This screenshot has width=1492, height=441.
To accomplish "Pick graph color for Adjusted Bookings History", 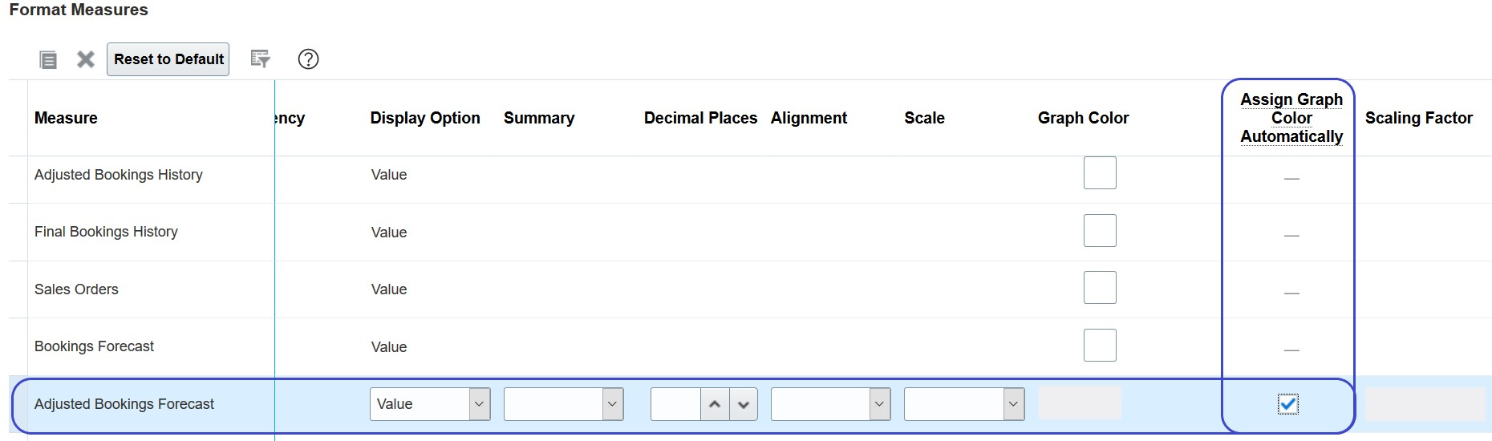I will pyautogui.click(x=1099, y=173).
